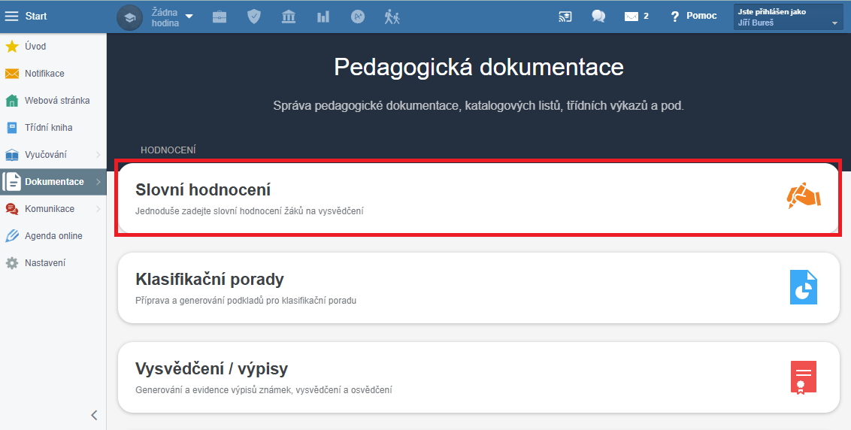This screenshot has width=851, height=430.
Task: Open Třídní kniha in sidebar
Action: click(53, 128)
